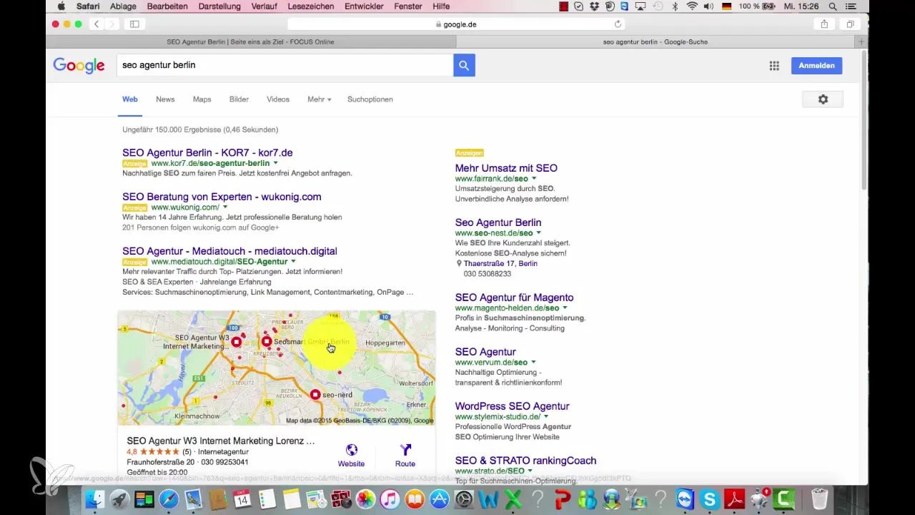Click the Wi-Fi status icon
The height and width of the screenshot is (515, 915).
tap(692, 6)
